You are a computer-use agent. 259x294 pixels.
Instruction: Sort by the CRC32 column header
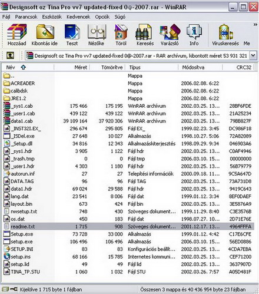(238, 67)
